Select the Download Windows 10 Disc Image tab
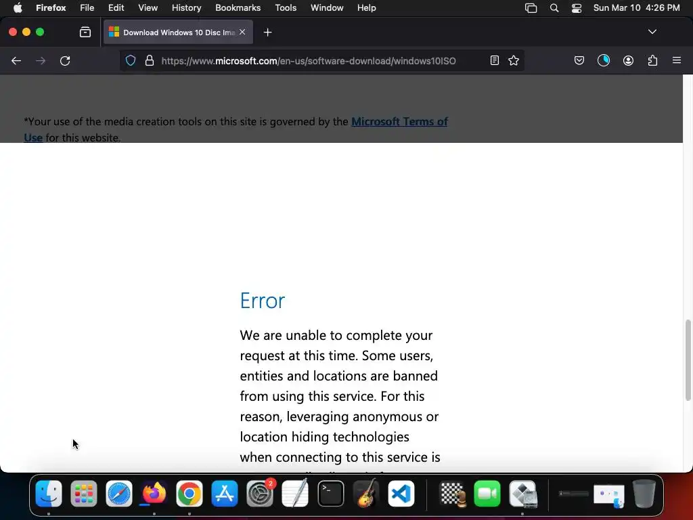The image size is (693, 520). tap(178, 32)
